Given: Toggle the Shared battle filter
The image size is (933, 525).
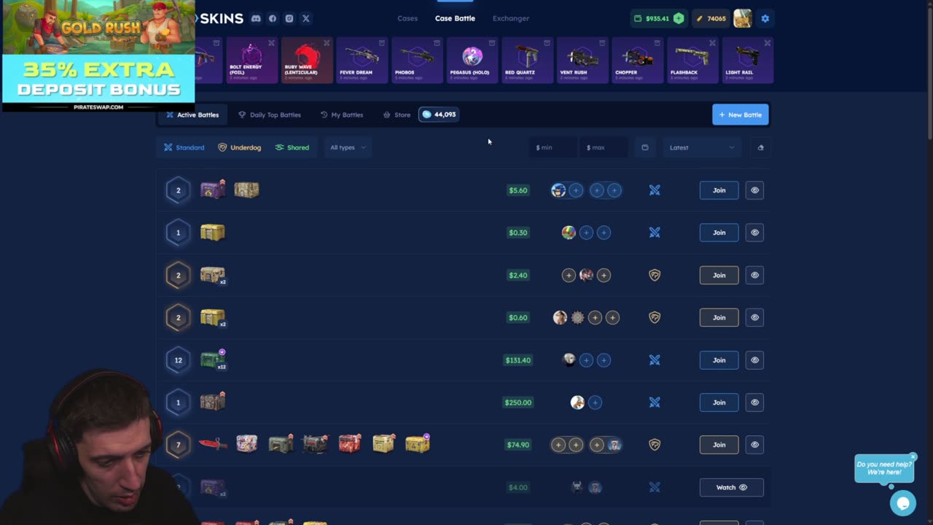Looking at the screenshot, I should (x=292, y=147).
